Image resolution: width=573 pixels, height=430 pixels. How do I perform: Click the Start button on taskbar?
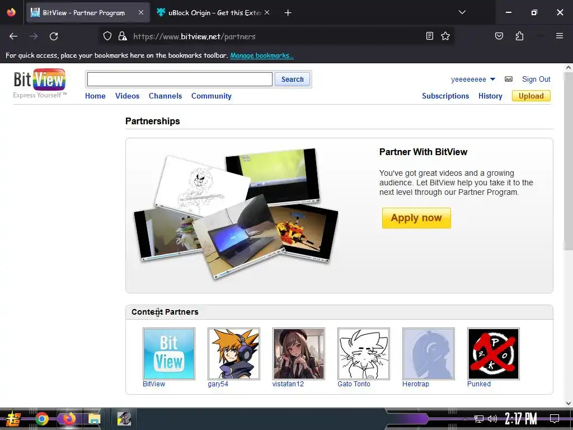[x=13, y=419]
